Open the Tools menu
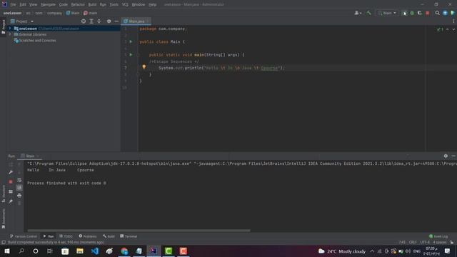Screen dimensions: 457x257 pos(114,4)
